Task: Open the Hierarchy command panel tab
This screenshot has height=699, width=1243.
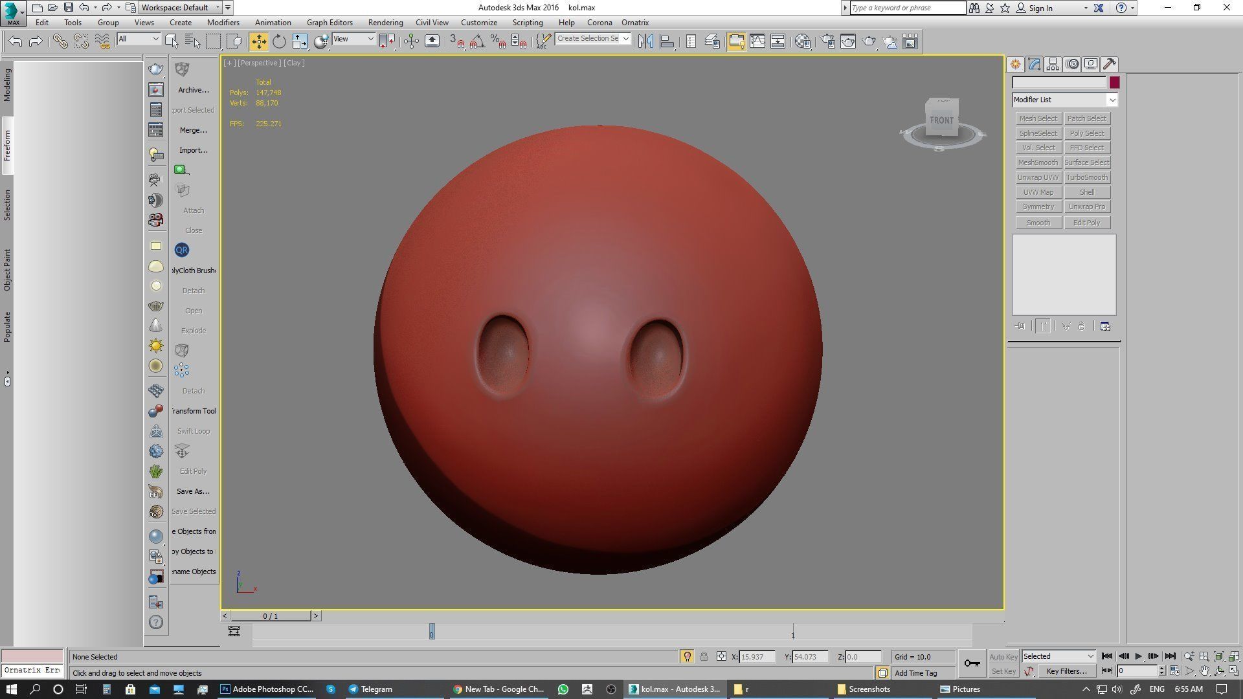Action: (x=1053, y=64)
